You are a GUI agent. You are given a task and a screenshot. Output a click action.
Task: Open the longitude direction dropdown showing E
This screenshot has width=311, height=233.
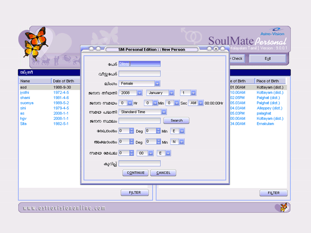[x=182, y=131]
